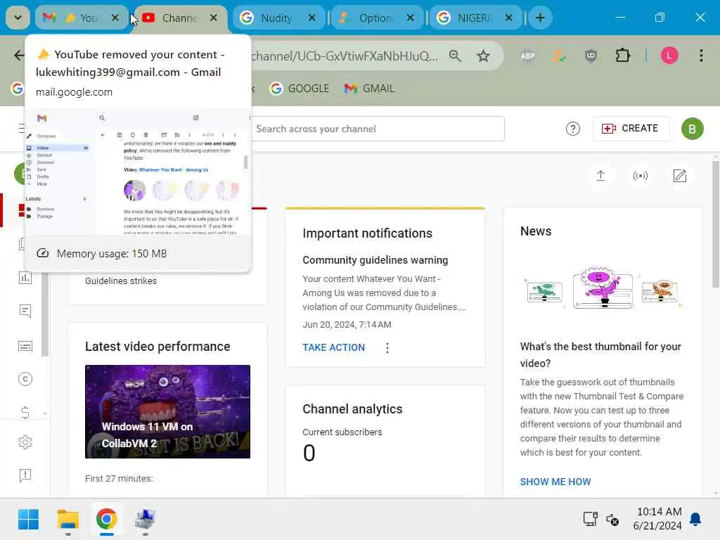Open Comments in the sidebar
The width and height of the screenshot is (720, 540).
25,311
